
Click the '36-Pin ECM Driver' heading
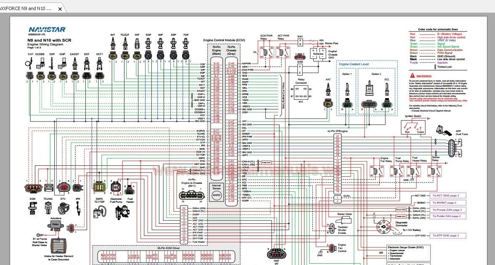coord(168,248)
